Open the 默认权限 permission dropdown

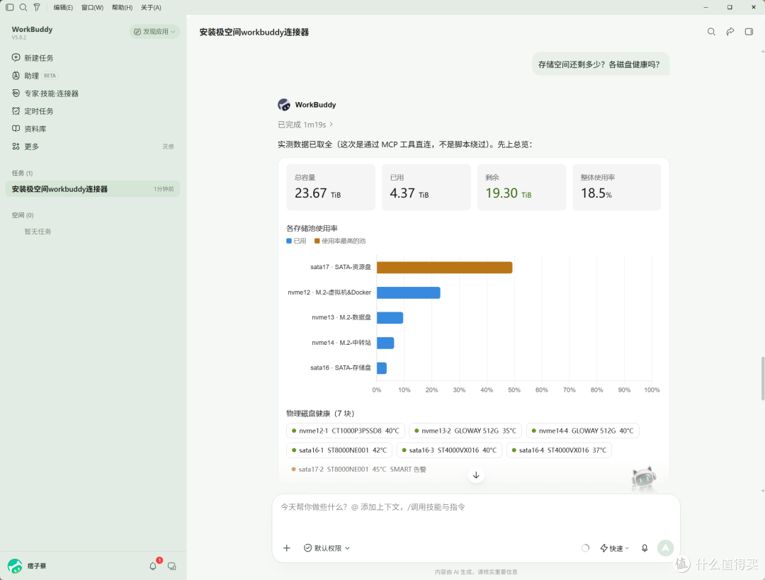point(327,548)
